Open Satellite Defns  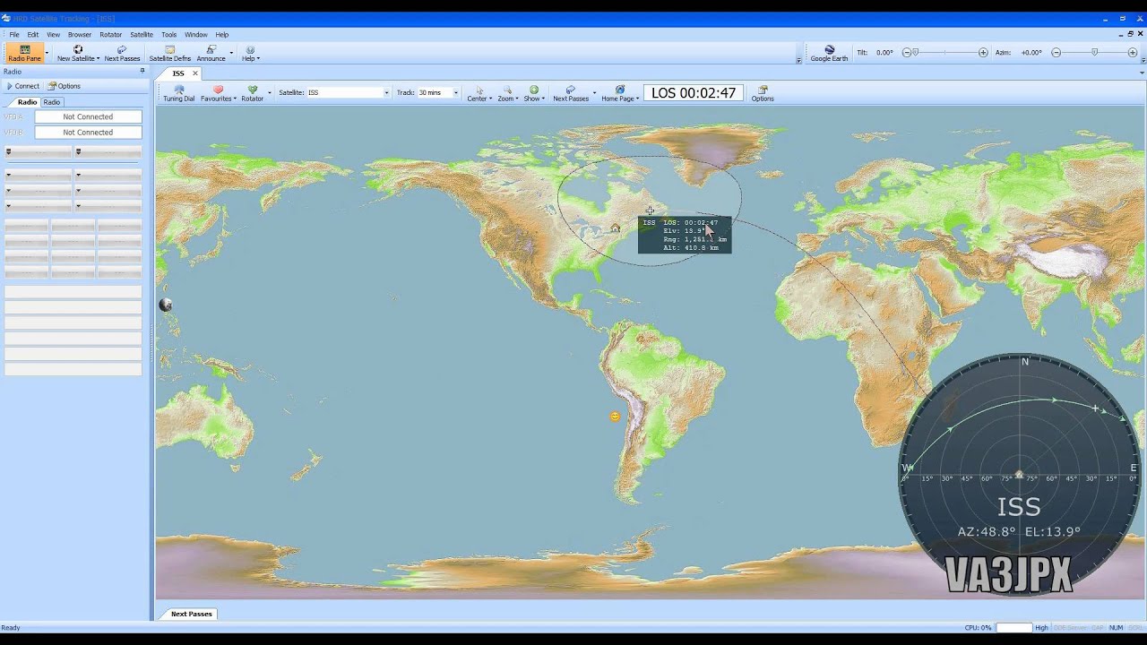[169, 53]
